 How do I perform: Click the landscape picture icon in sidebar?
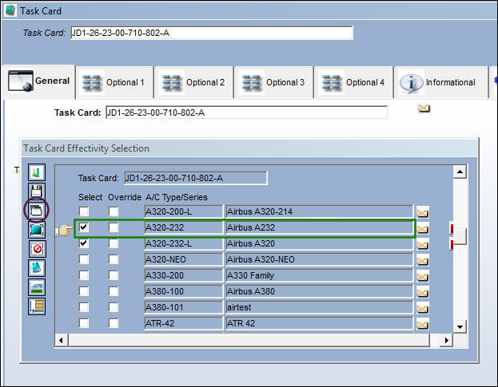point(37,287)
